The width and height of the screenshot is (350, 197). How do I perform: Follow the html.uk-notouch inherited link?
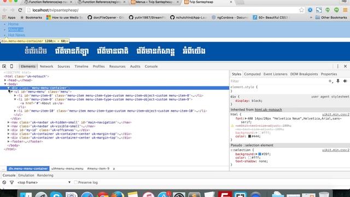[x=269, y=109]
